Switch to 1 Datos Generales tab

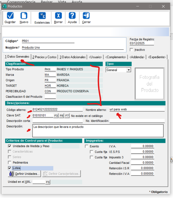click(x=17, y=56)
